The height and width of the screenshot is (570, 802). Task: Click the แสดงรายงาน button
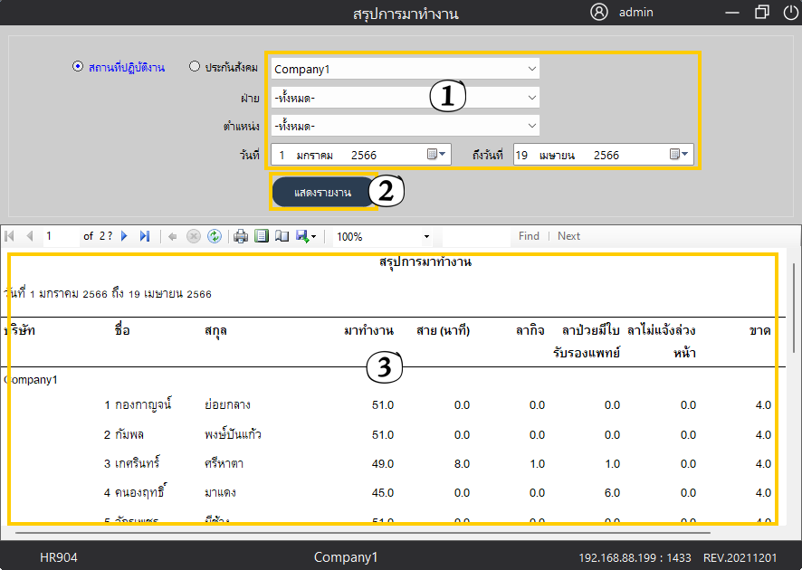click(322, 193)
